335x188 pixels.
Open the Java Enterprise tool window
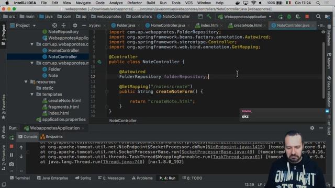[52, 178]
